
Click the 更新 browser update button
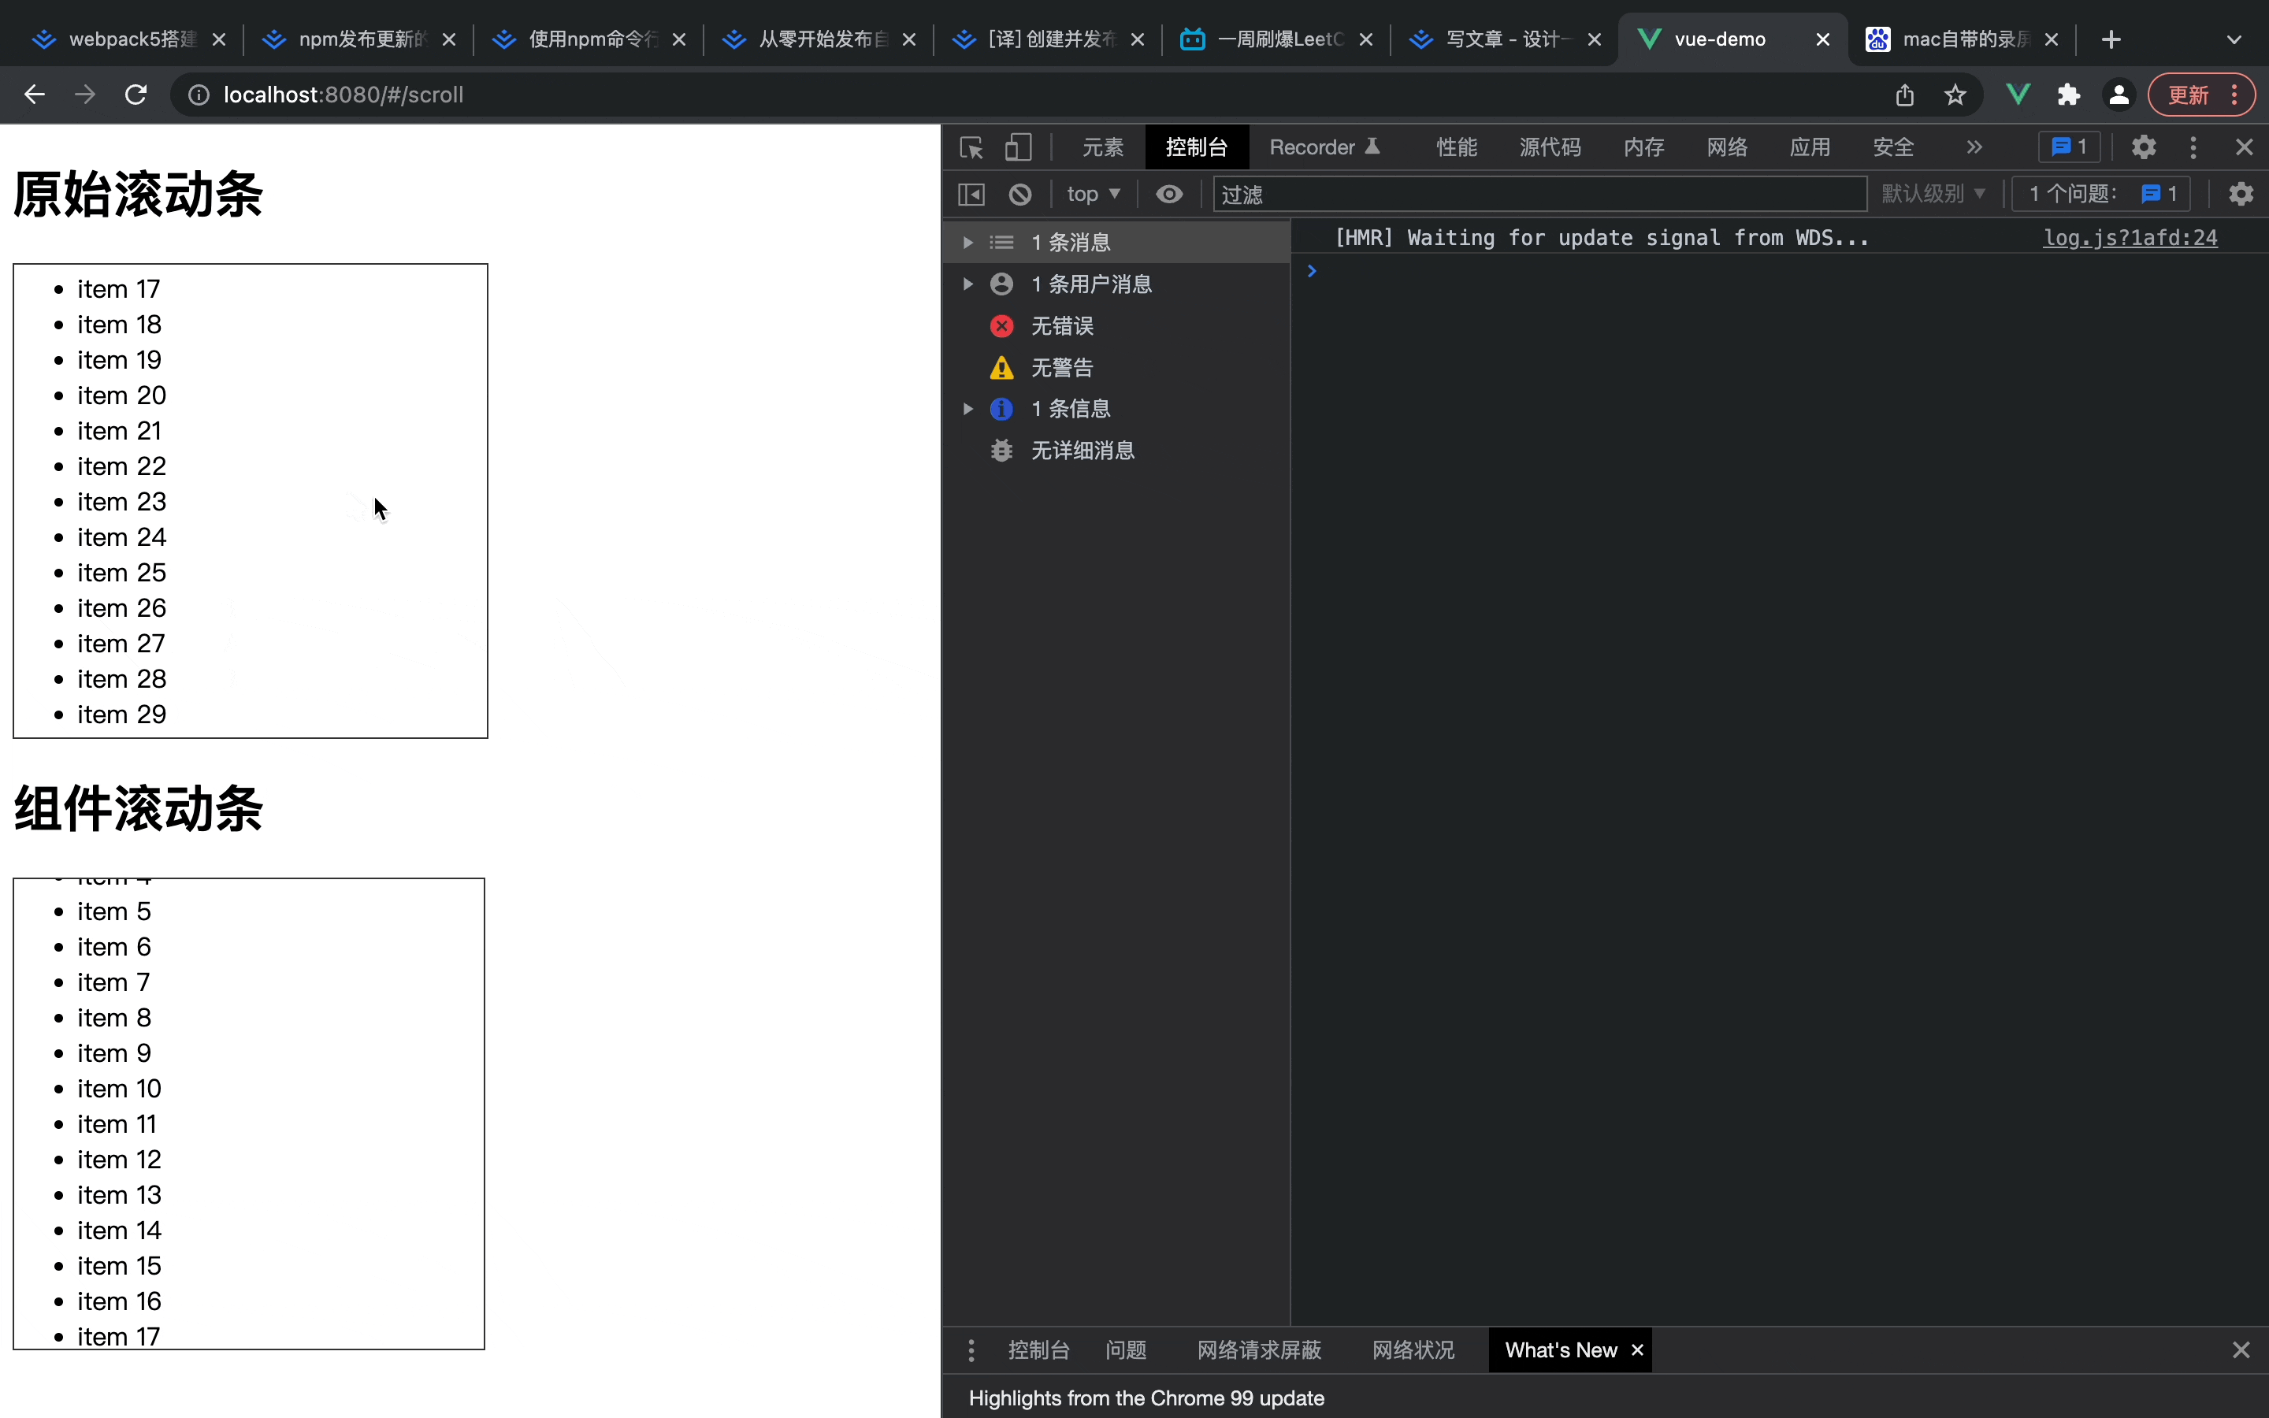coord(2189,95)
